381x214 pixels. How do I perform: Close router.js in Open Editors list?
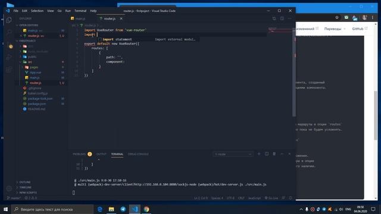click(x=21, y=36)
